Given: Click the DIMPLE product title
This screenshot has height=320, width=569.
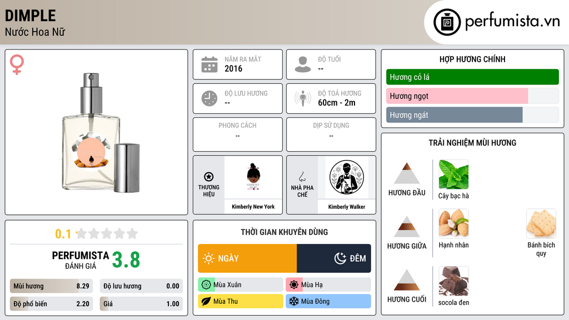Looking at the screenshot, I should coord(31,16).
